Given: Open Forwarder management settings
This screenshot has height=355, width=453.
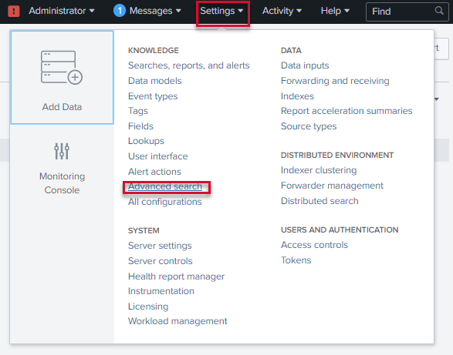Looking at the screenshot, I should tap(332, 186).
